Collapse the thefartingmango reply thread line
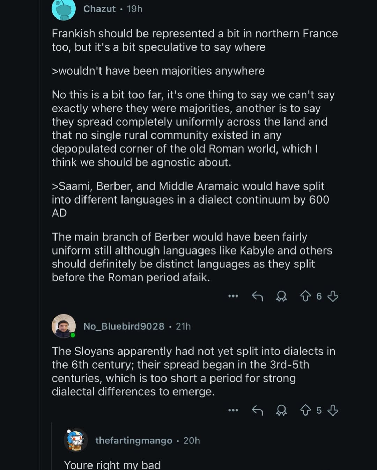 click(x=51, y=447)
